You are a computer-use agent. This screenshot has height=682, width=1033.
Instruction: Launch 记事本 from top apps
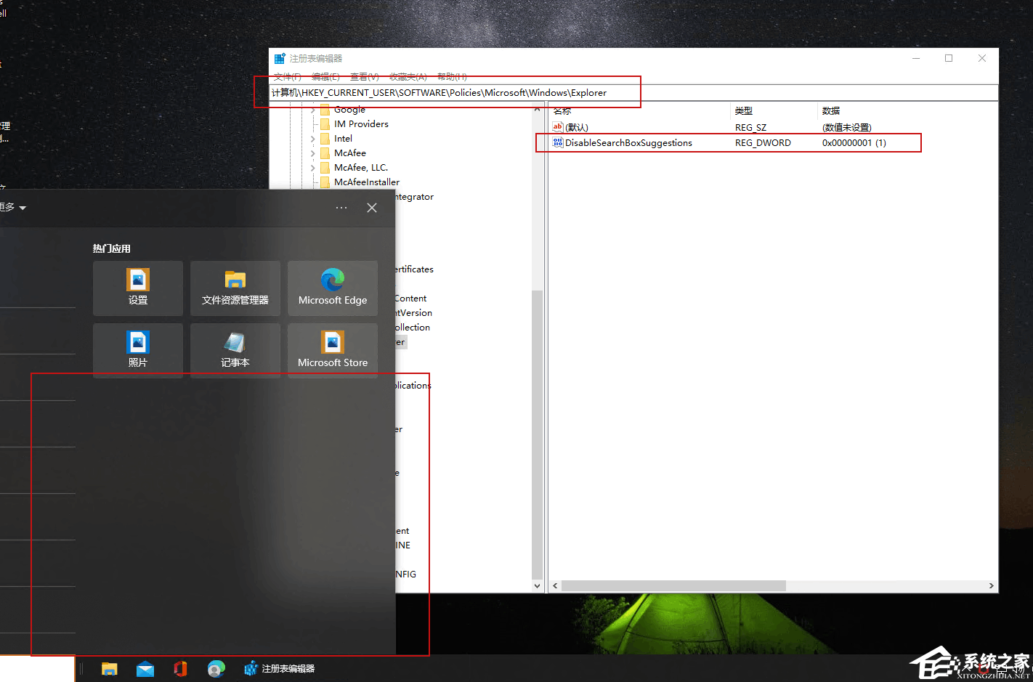tap(235, 351)
